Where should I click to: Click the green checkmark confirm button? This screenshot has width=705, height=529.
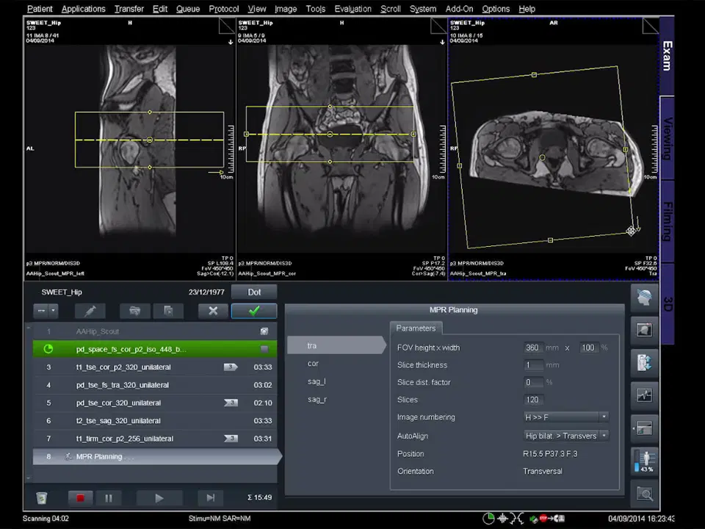(x=253, y=311)
